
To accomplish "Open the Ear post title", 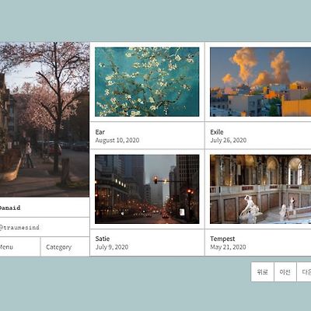I will click(x=100, y=132).
